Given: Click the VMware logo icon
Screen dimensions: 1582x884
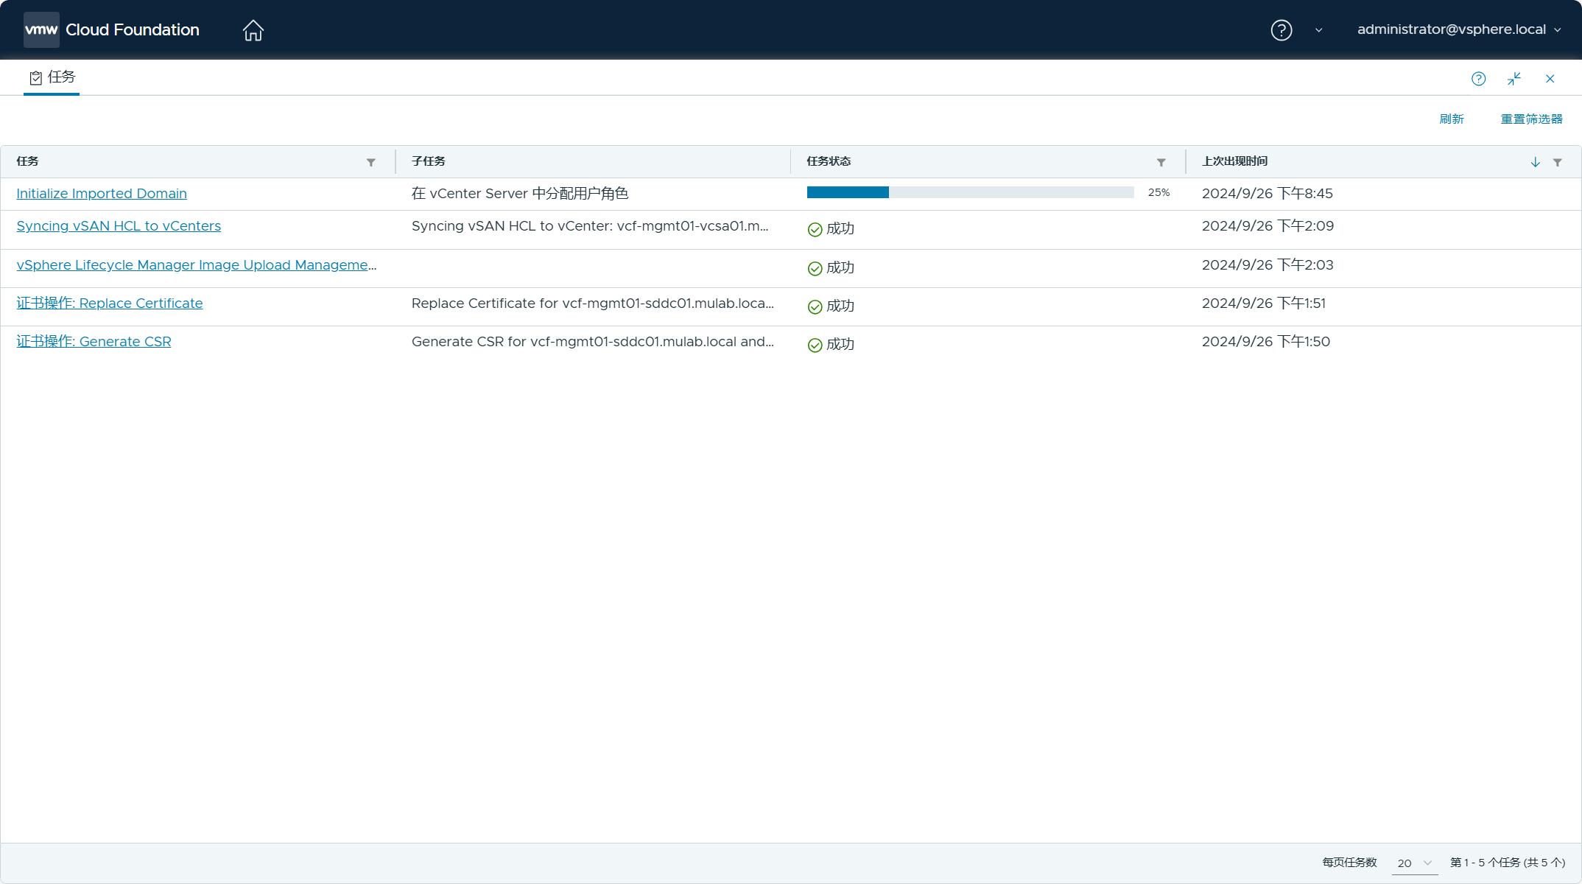Looking at the screenshot, I should pos(41,30).
